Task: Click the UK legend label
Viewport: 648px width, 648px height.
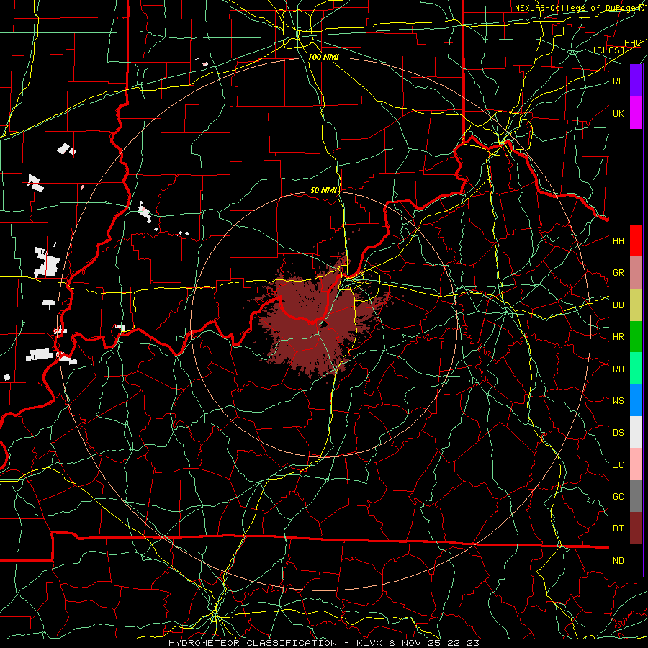Action: [618, 113]
